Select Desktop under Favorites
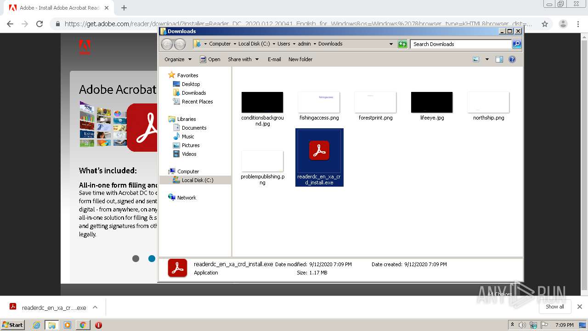Viewport: 588px width, 331px height. tap(186, 84)
